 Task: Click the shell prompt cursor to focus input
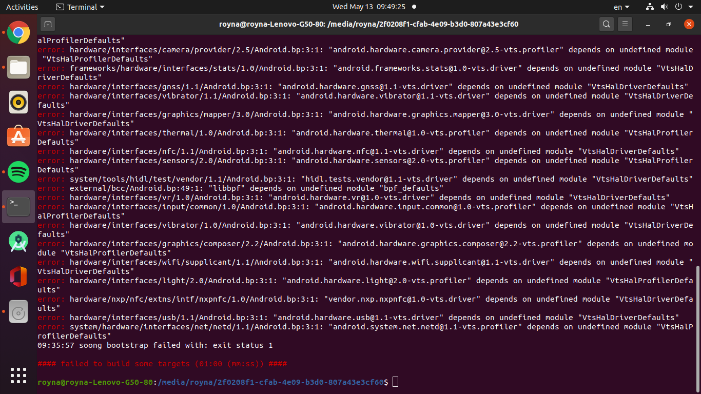pos(394,382)
